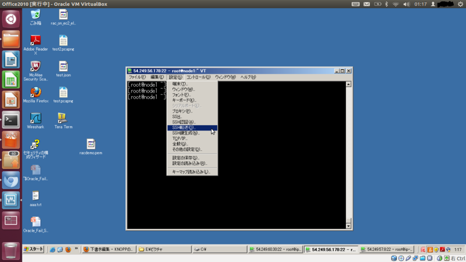
Task: Switch to E:¥ピクチャ folder taskbar button
Action: 164,250
